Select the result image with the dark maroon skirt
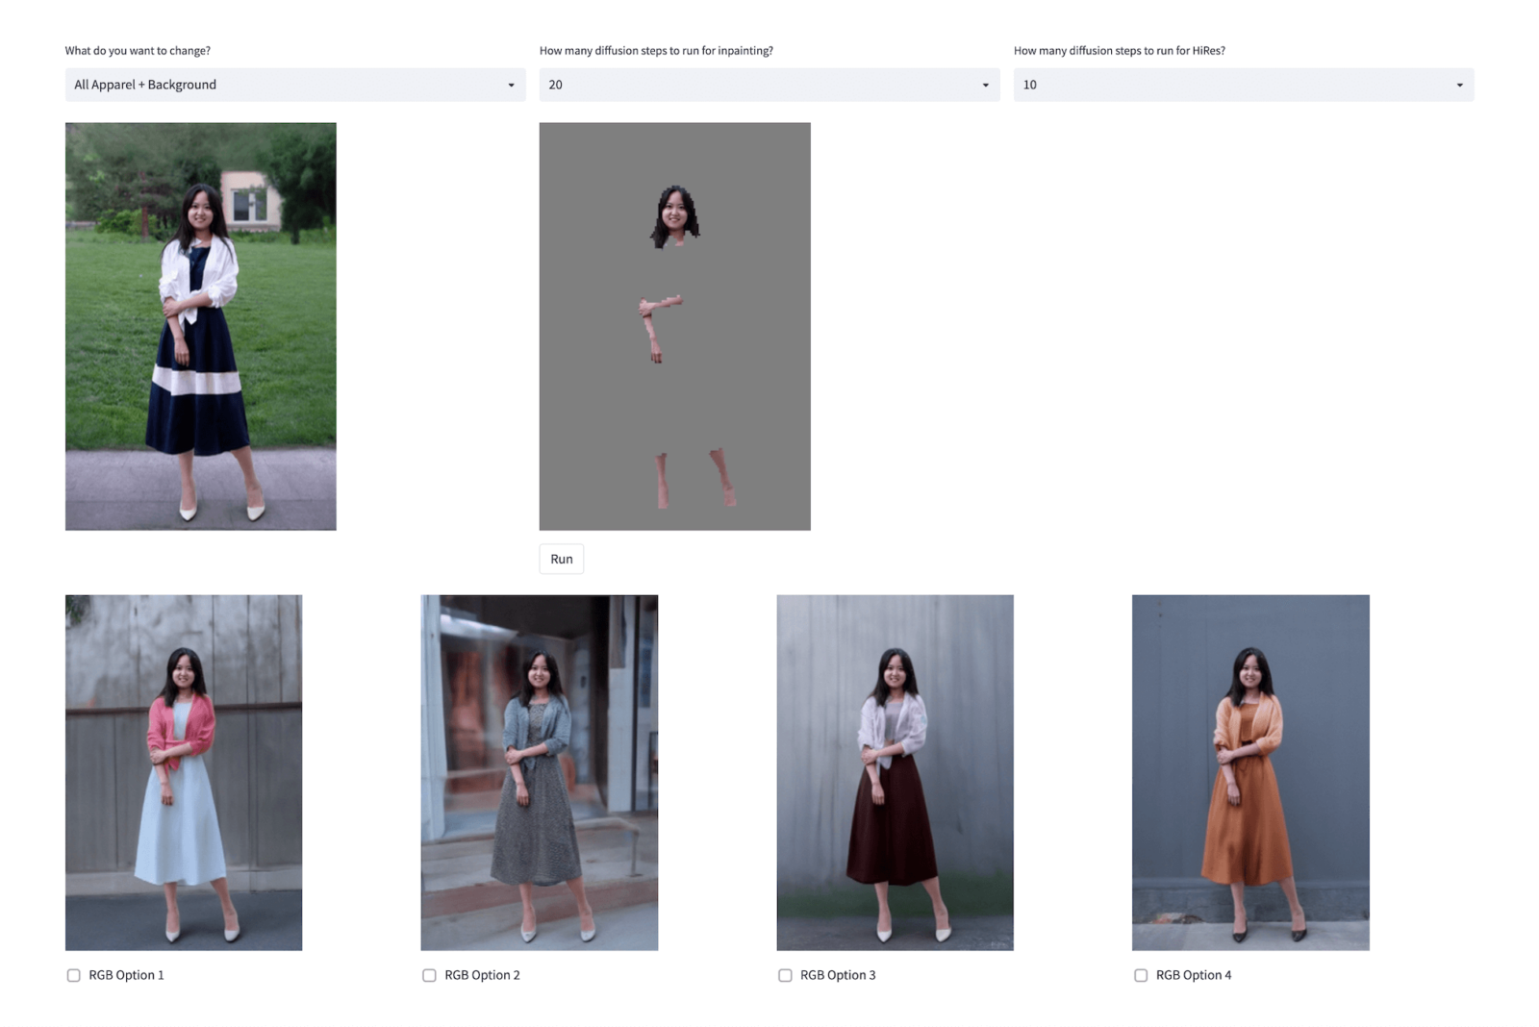The image size is (1539, 1027). pyautogui.click(x=895, y=772)
